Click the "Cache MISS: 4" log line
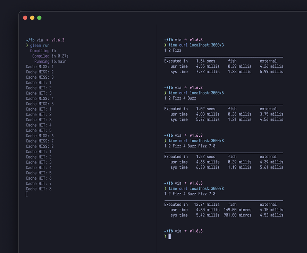 40,99
